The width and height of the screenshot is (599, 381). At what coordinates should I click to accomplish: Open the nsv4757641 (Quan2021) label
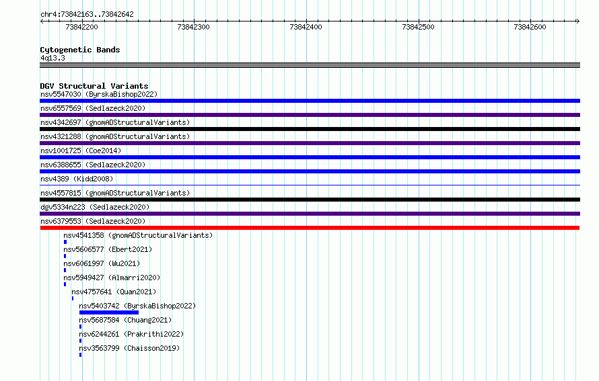pyautogui.click(x=114, y=292)
